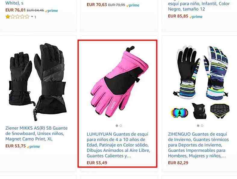Select first image dot under ZIHENGUO gloves
The height and width of the screenshot is (179, 237).
(198, 126)
